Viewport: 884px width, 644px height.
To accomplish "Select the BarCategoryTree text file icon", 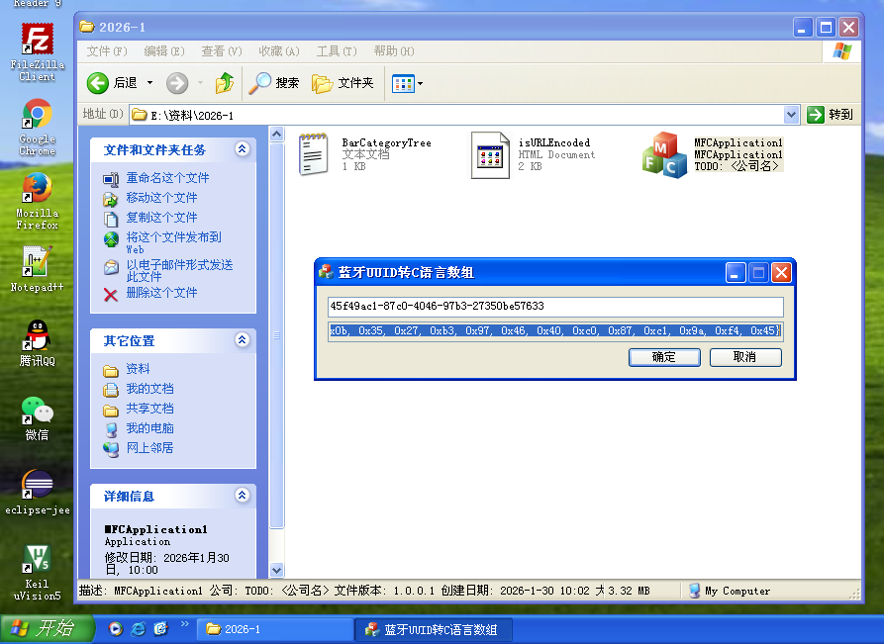I will click(314, 154).
